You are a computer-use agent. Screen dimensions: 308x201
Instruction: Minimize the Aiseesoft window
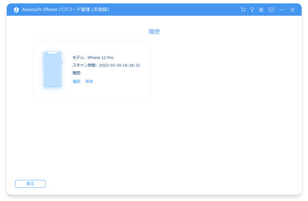(282, 10)
